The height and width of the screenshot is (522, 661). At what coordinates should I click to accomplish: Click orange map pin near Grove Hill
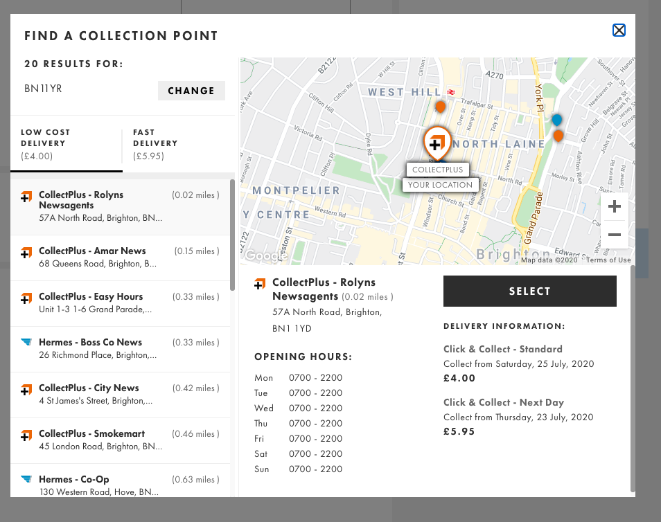[558, 136]
